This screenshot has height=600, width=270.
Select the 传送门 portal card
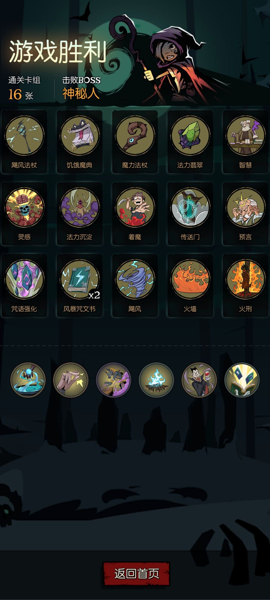[190, 214]
